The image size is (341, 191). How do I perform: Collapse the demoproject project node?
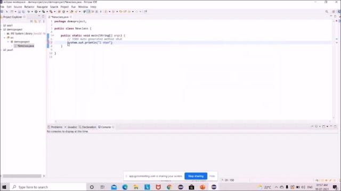click(1, 30)
